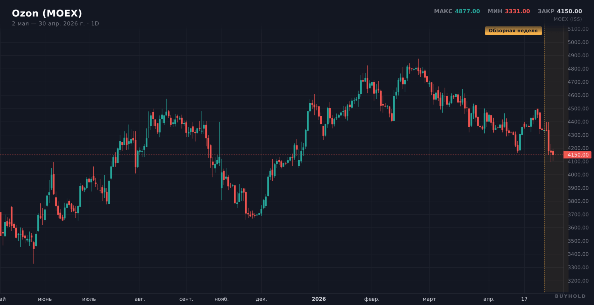Click the '17' date label on time axis
594x305 pixels.
pos(524,299)
